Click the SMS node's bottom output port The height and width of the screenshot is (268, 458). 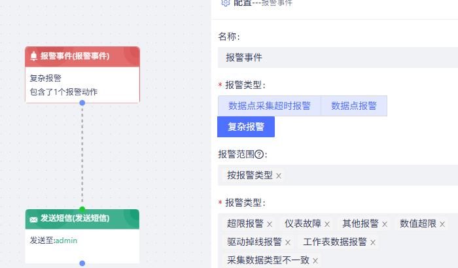[x=82, y=263]
